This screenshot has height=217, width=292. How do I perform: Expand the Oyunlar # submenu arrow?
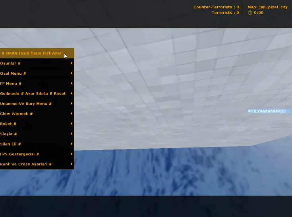(x=72, y=63)
